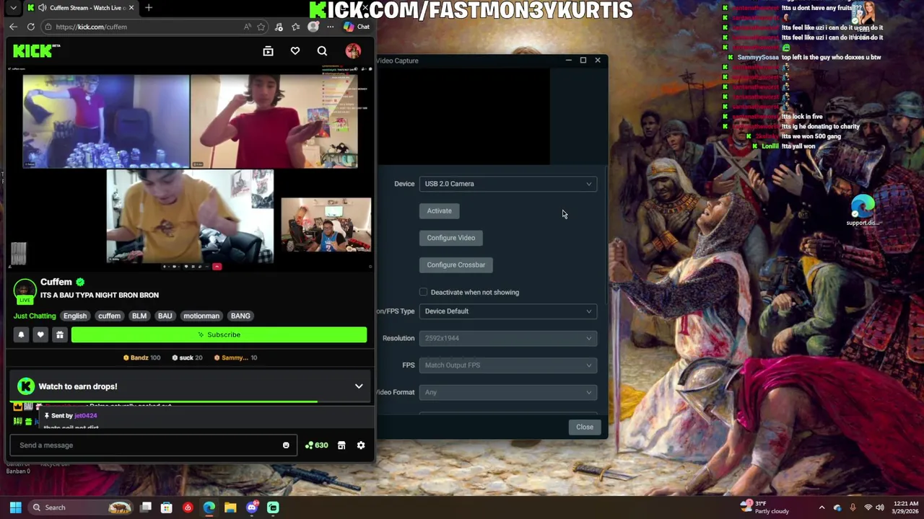Click Configure Video button

[451, 238]
